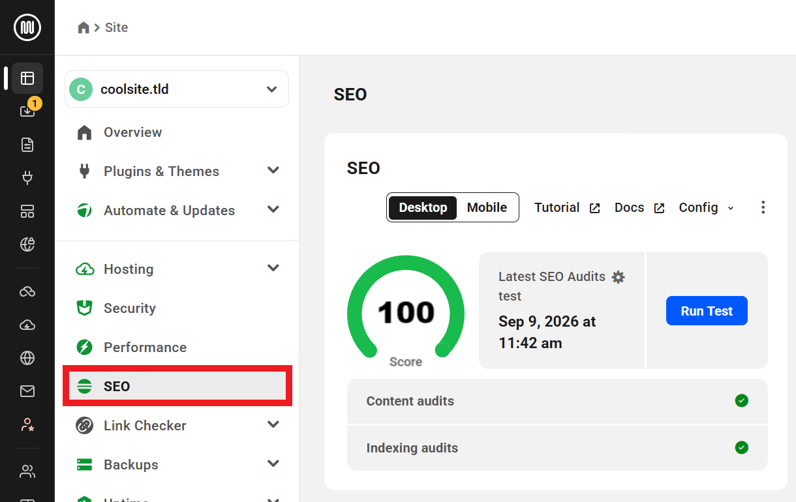796x502 pixels.
Task: Click the external link icon beside Docs
Action: click(x=659, y=209)
